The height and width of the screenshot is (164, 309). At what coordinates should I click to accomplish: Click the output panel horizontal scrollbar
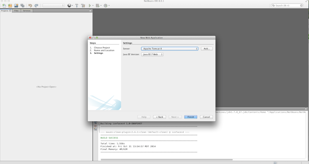(167, 160)
